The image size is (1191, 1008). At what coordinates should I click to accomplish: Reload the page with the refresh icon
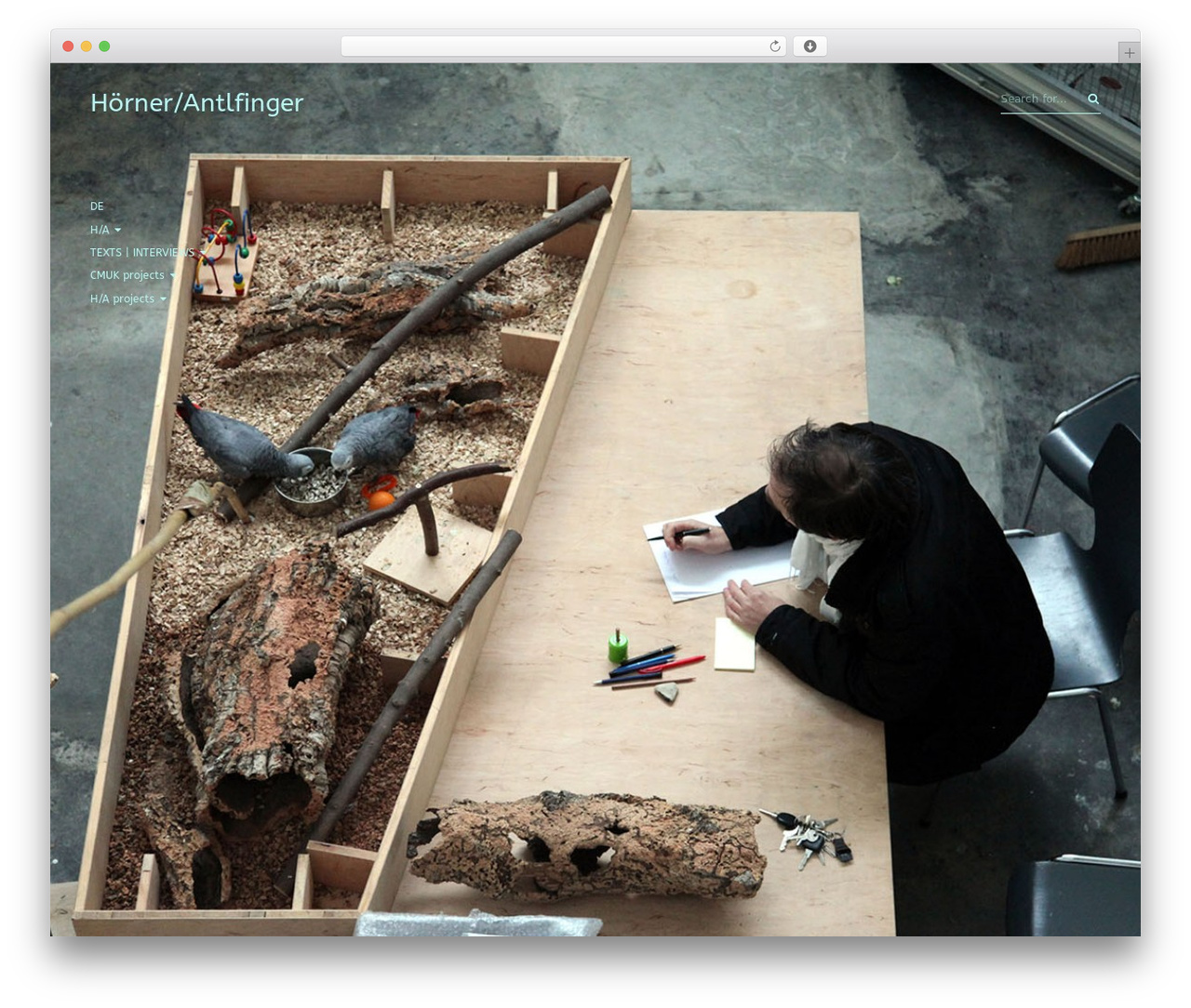pyautogui.click(x=774, y=46)
